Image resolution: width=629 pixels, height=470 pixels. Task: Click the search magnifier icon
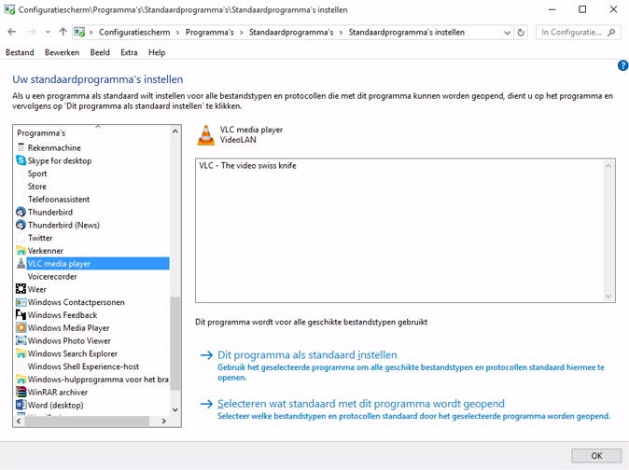click(611, 32)
